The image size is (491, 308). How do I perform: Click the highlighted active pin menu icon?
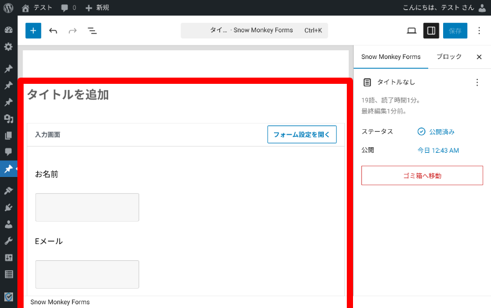pyautogui.click(x=9, y=169)
